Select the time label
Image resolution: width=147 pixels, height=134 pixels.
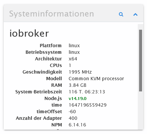coord(57,105)
